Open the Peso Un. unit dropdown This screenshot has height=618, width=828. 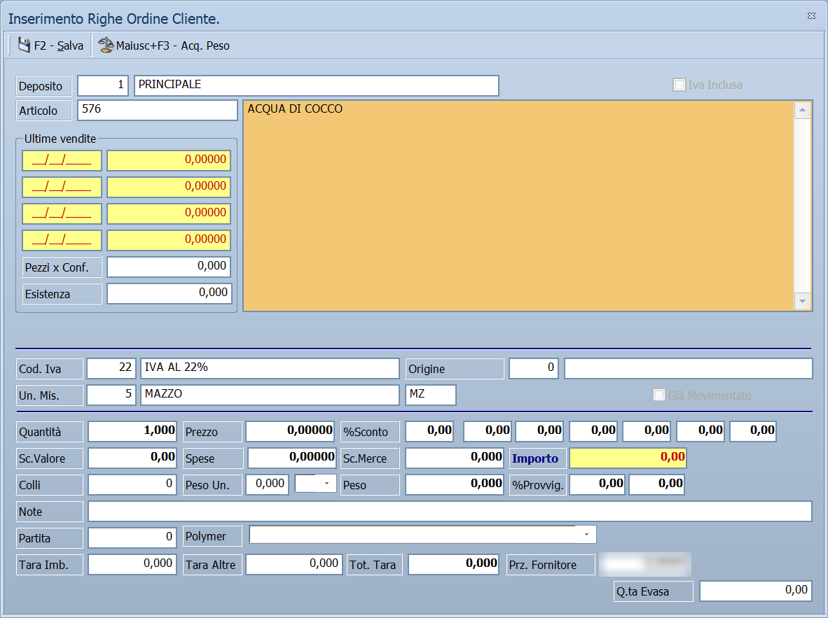pos(326,484)
